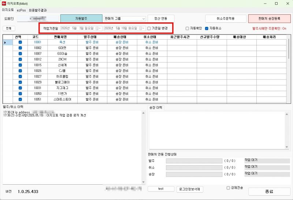The width and height of the screenshot is (293, 200).
Task: Click the 17:36:23 수정사항 log line
Action: click(x=45, y=115)
